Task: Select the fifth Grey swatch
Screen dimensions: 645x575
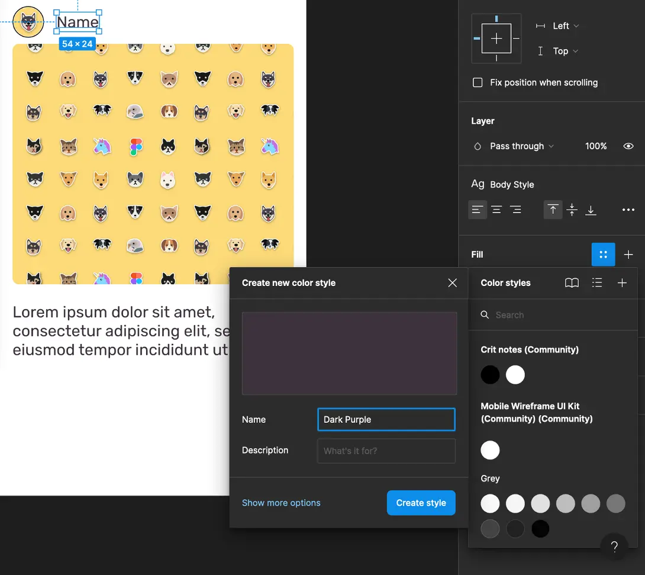Action: tap(591, 503)
